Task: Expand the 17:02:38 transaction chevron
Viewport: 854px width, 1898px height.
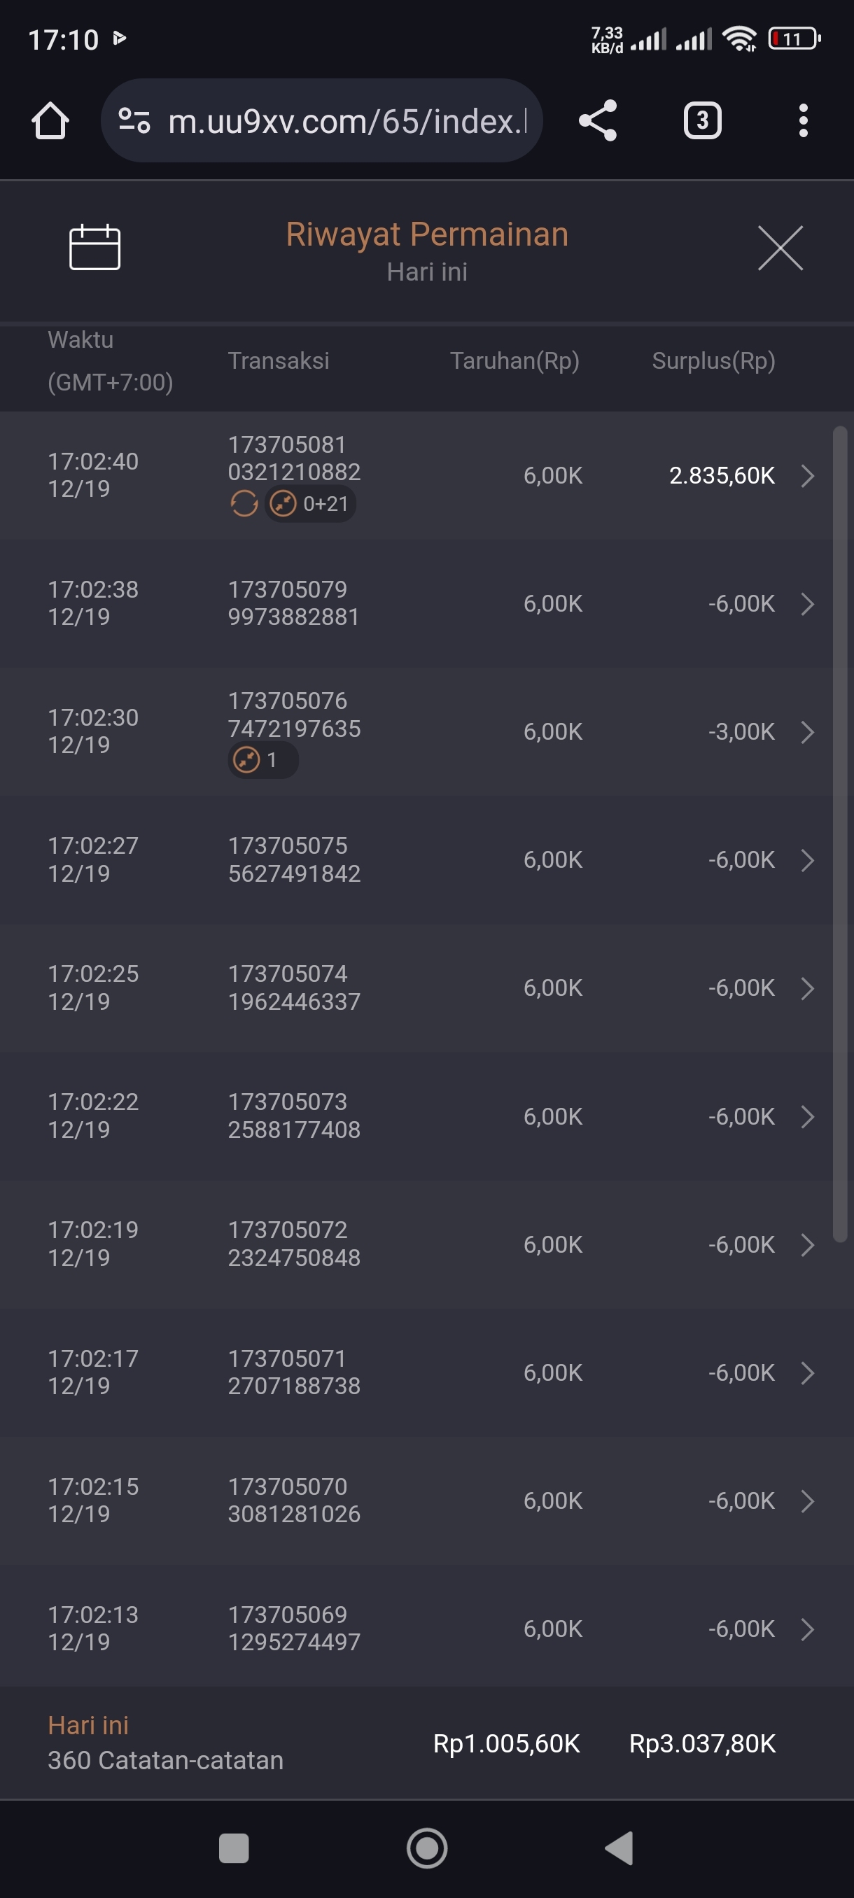Action: click(808, 604)
